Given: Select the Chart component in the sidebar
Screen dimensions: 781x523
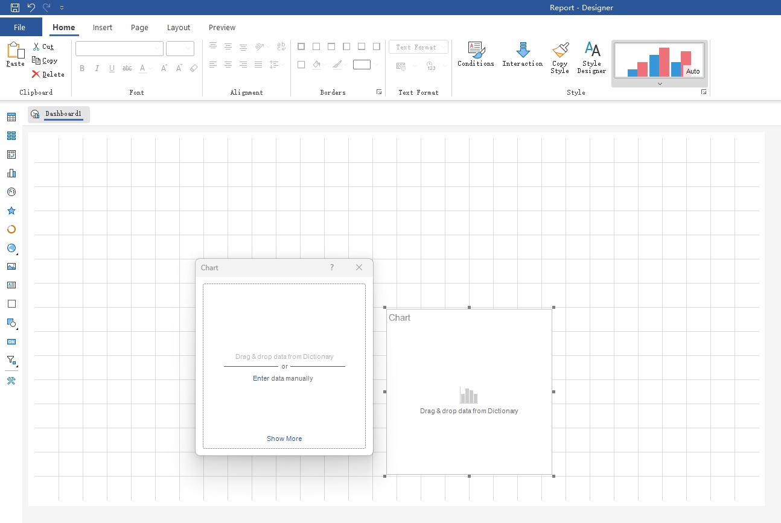Looking at the screenshot, I should tap(11, 173).
